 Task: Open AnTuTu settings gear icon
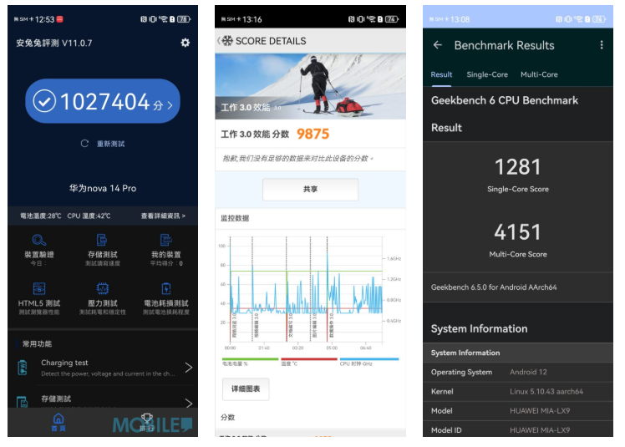pyautogui.click(x=185, y=43)
